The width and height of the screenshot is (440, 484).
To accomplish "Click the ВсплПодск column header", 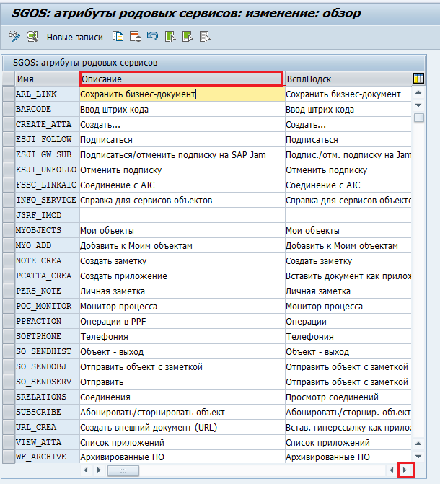I will tap(346, 78).
